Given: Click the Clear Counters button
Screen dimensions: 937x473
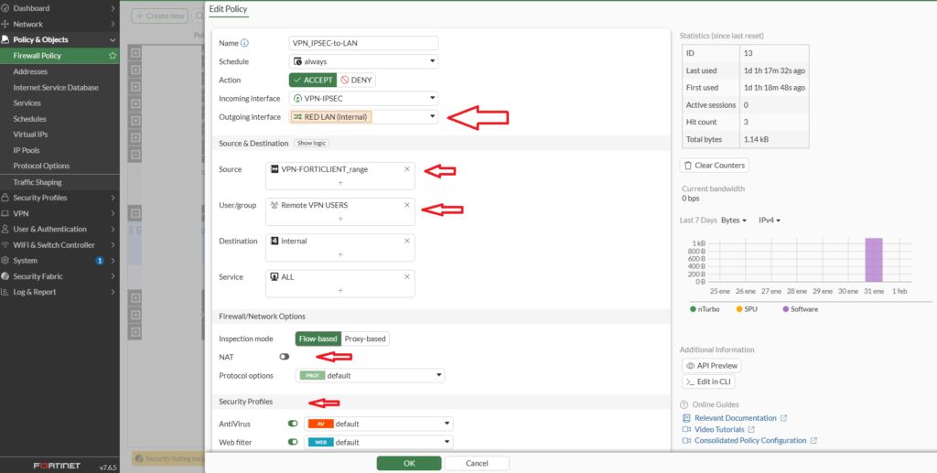Looking at the screenshot, I should 714,166.
